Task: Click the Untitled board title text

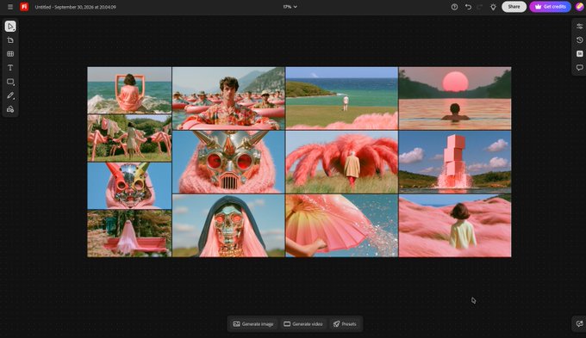Action: 76,7
